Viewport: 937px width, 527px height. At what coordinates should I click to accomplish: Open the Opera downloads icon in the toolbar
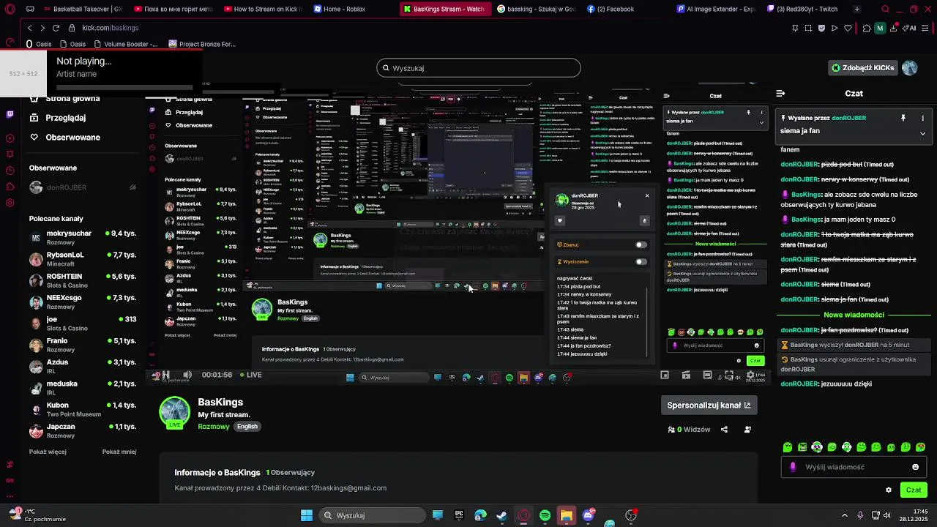894,28
